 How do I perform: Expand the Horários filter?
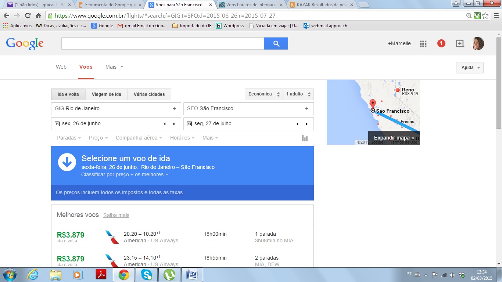pyautogui.click(x=182, y=138)
